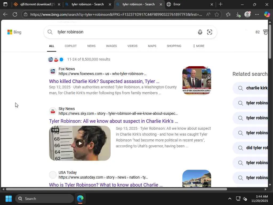View site information lock icon
Viewport: 273px width, 205px height.
coord(26,14)
